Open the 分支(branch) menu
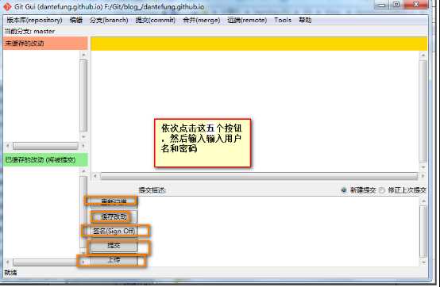 click(109, 20)
